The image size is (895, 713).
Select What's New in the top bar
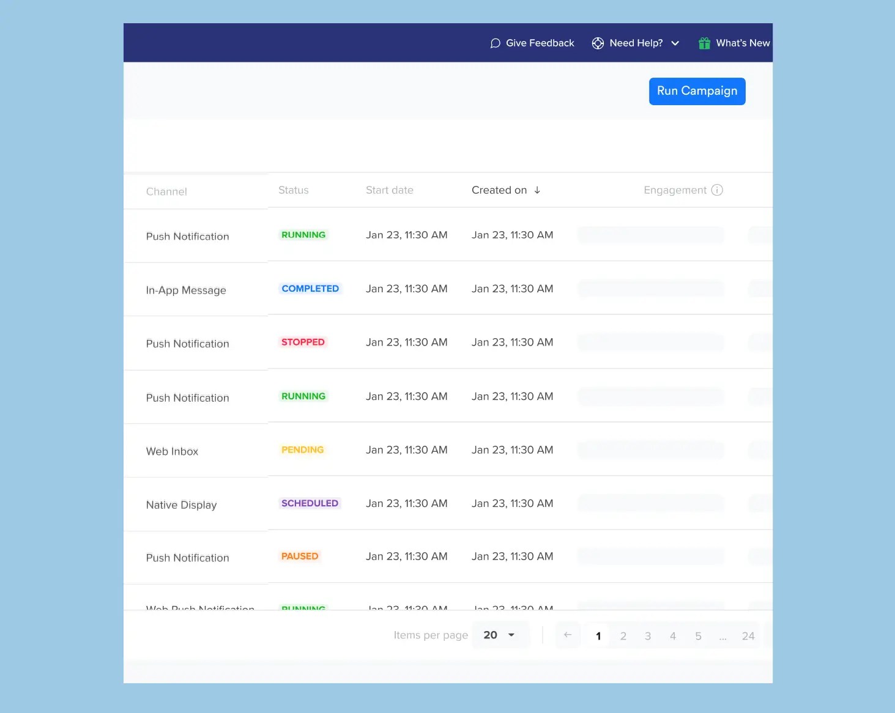[742, 43]
